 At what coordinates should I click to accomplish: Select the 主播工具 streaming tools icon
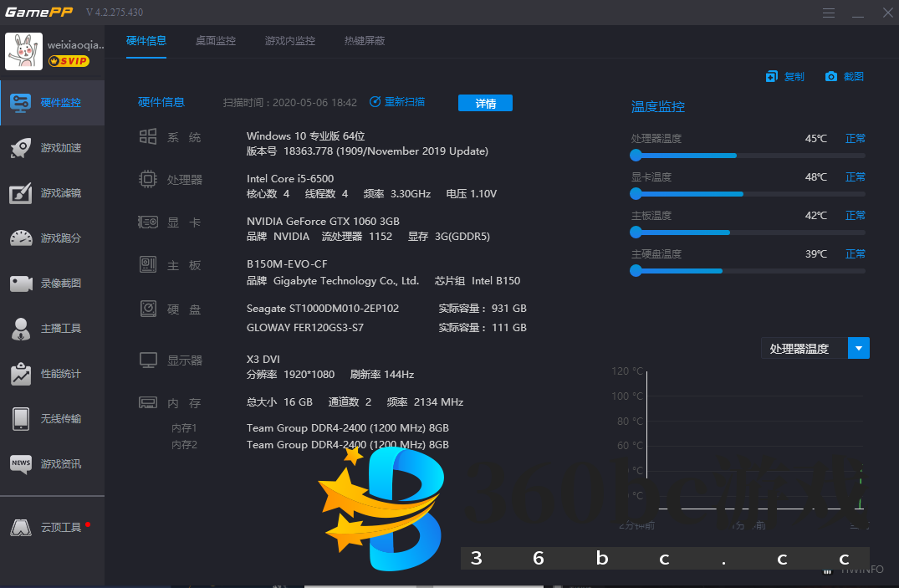pos(52,329)
